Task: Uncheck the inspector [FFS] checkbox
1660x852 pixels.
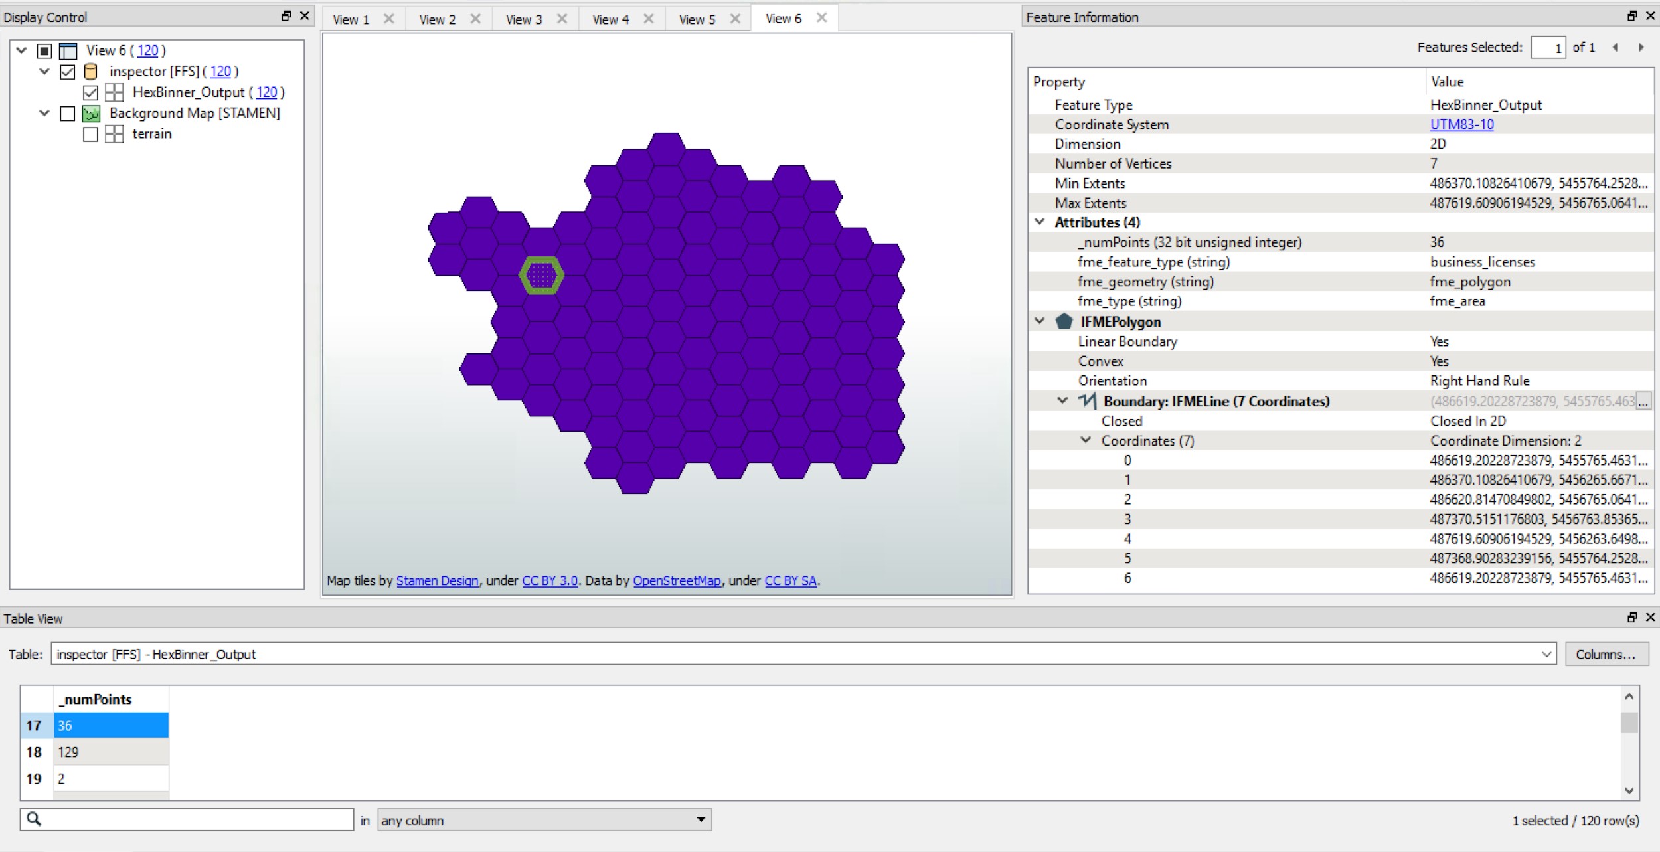Action: [x=68, y=71]
